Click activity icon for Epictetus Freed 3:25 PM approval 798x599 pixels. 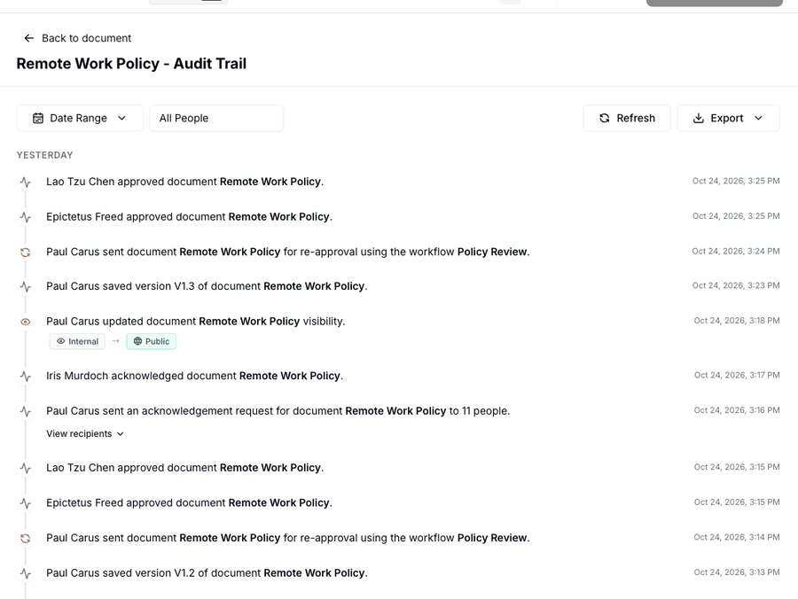[26, 217]
